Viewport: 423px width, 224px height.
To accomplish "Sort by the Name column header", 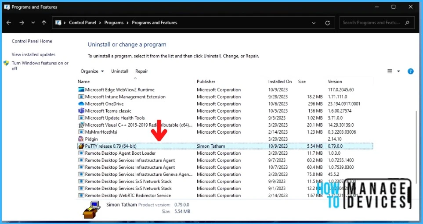I will [x=83, y=82].
